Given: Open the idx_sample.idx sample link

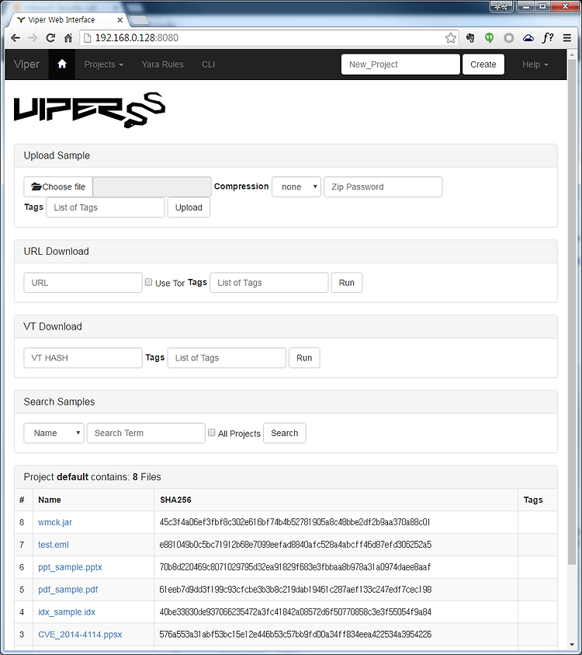Looking at the screenshot, I should click(67, 612).
